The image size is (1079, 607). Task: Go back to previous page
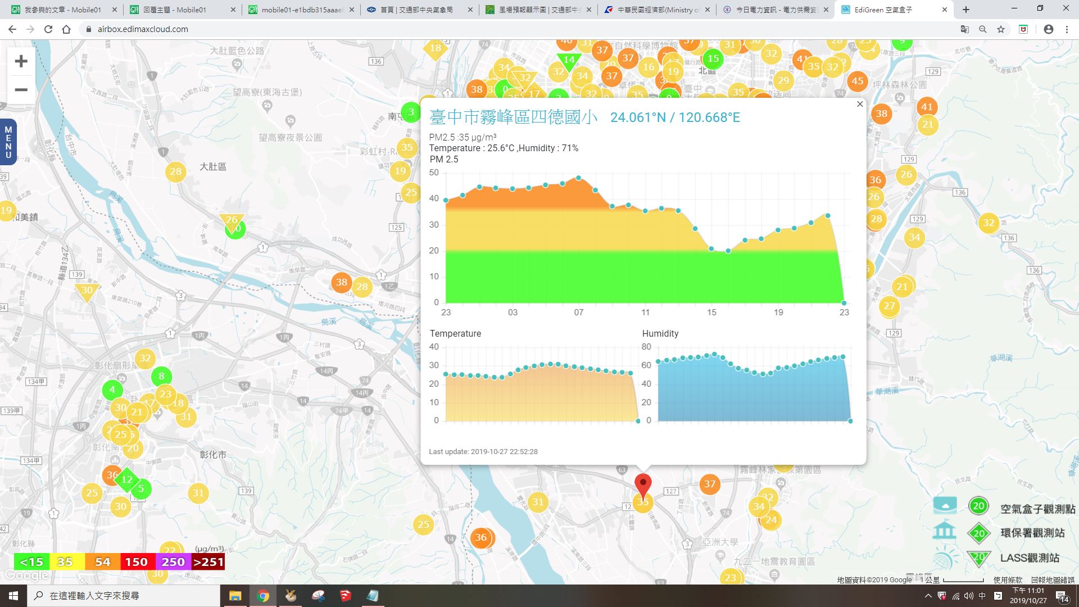coord(12,29)
